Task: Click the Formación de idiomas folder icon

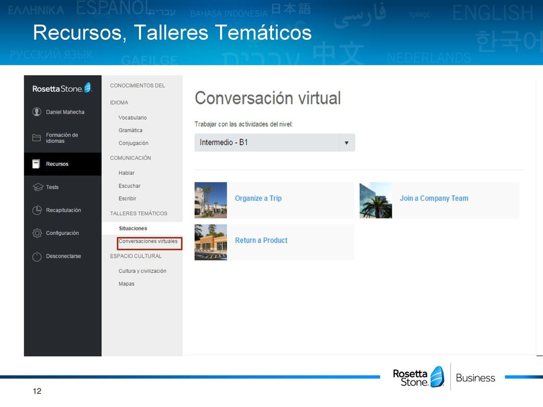Action: point(37,138)
